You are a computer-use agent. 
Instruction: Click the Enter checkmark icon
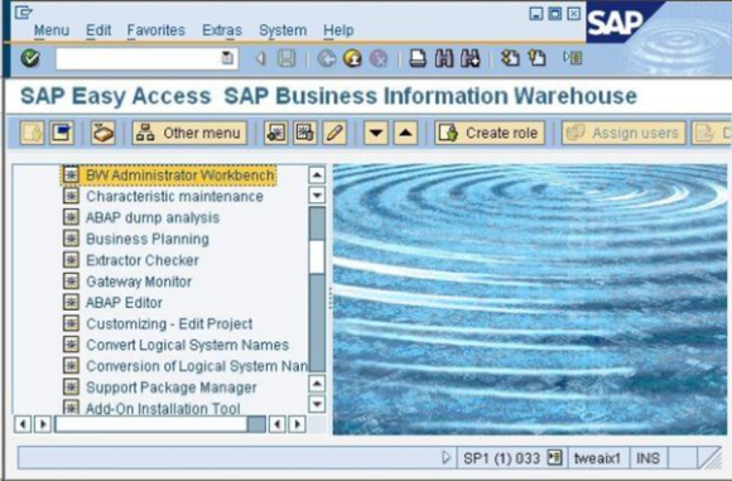30,58
